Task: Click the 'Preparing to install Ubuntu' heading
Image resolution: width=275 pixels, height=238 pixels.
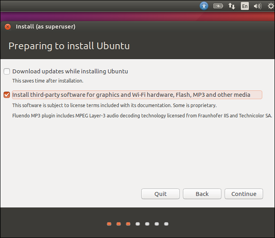Action: 69,46
